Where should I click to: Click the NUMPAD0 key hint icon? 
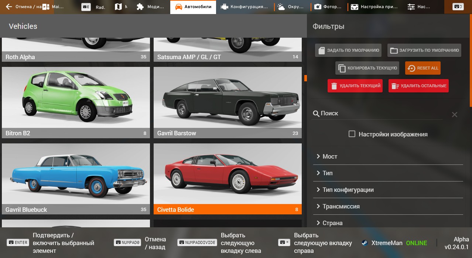(x=128, y=242)
